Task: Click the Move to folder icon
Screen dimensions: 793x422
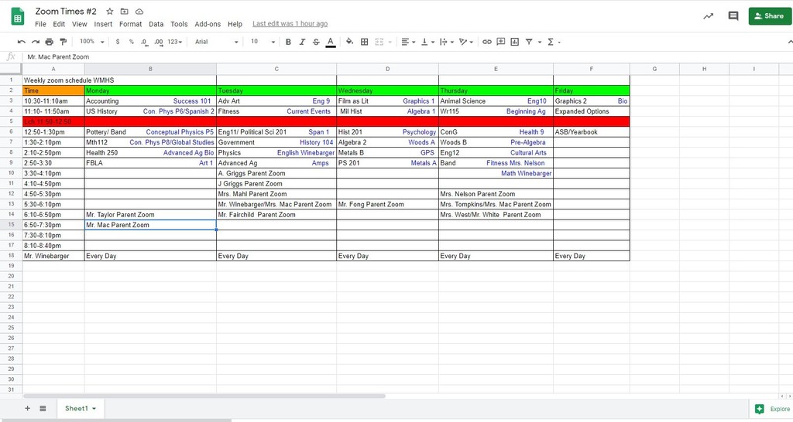Action: 125,11
